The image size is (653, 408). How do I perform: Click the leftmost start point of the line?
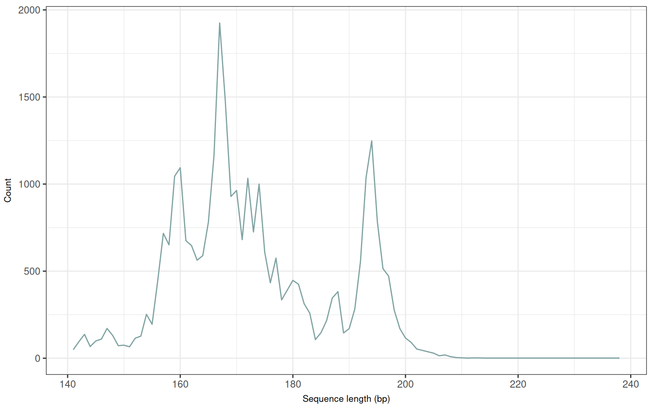coord(74,349)
